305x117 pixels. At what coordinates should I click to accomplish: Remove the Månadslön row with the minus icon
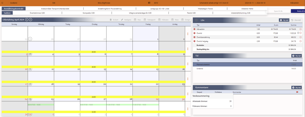[x=300, y=29]
